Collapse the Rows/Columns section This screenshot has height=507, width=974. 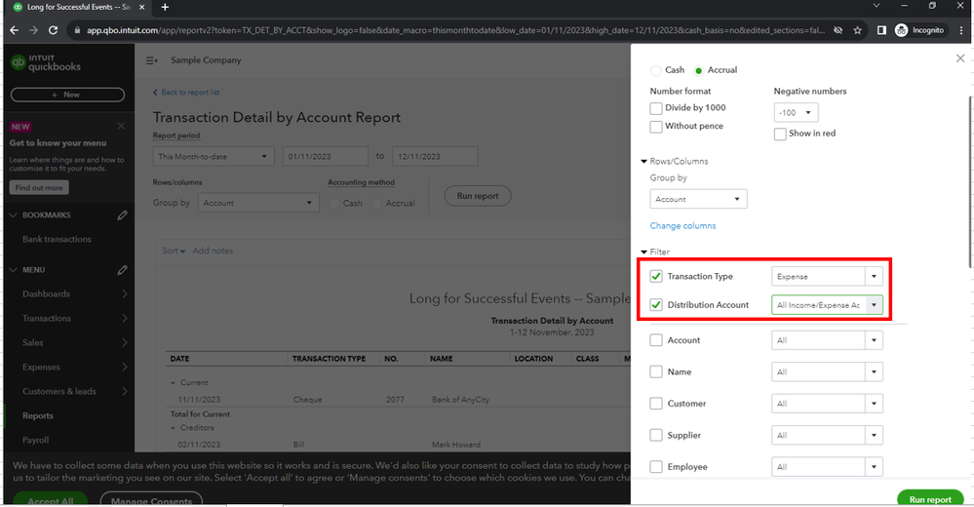[644, 162]
